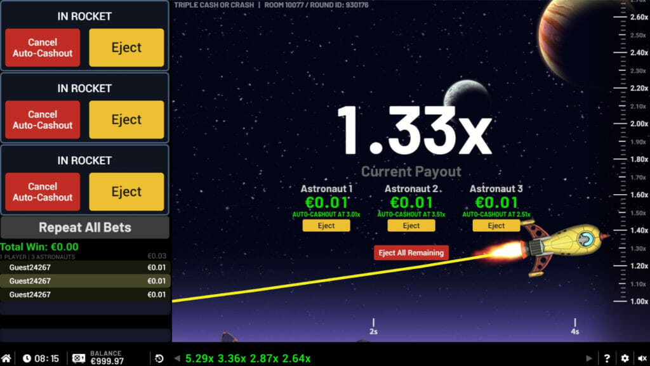
Task: Go to the home icon
Action: [x=6, y=358]
